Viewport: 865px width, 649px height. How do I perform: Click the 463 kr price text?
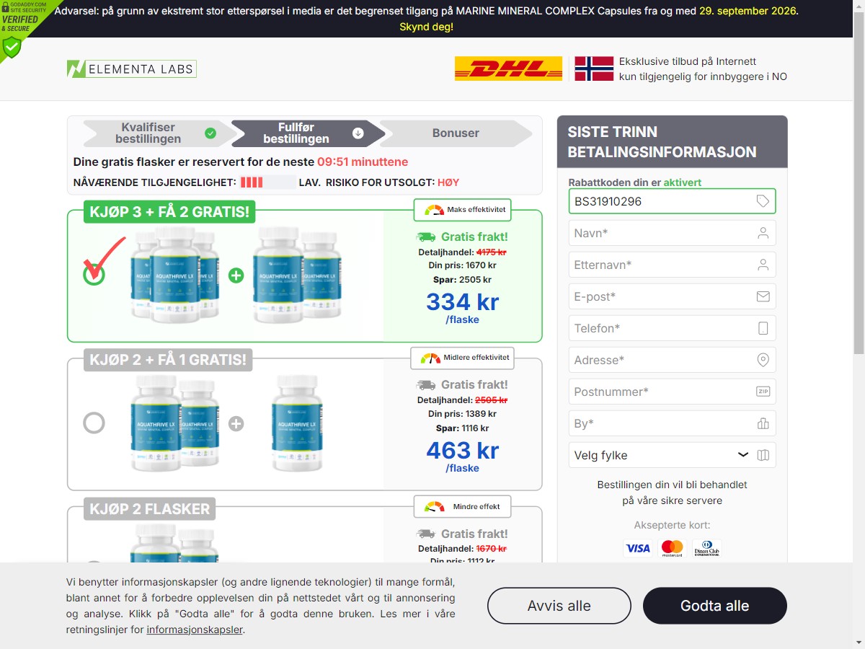tap(463, 450)
